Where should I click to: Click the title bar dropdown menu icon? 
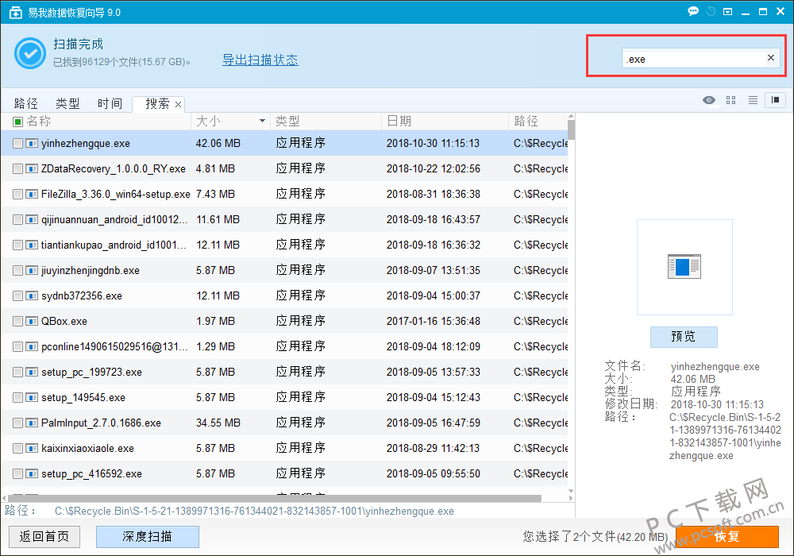(727, 12)
